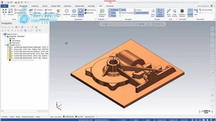Open the MODEL PREP ribbon tab
The height and width of the screenshot is (121, 216).
56,6
